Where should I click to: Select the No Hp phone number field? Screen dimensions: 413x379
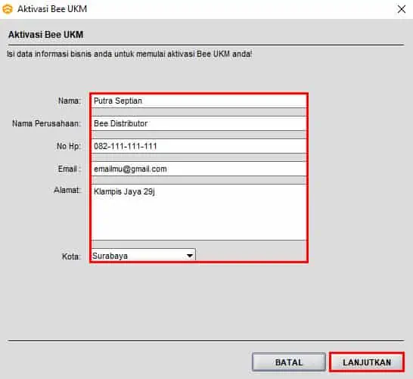[199, 146]
